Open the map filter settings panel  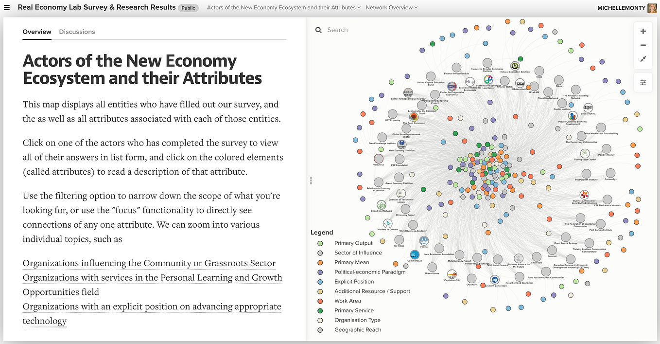point(643,82)
